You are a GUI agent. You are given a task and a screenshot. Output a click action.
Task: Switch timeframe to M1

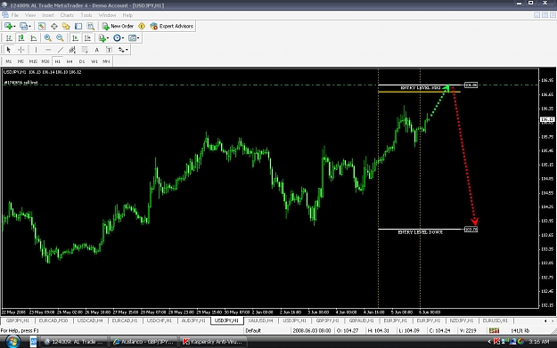pos(9,61)
